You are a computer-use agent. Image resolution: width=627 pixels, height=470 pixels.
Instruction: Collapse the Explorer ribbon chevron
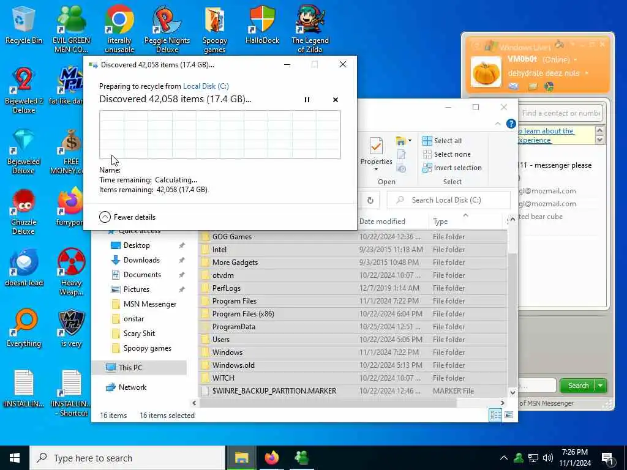pyautogui.click(x=498, y=124)
